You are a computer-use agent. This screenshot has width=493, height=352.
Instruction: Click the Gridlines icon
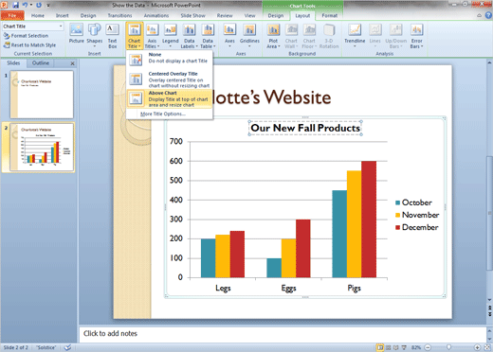(x=249, y=30)
